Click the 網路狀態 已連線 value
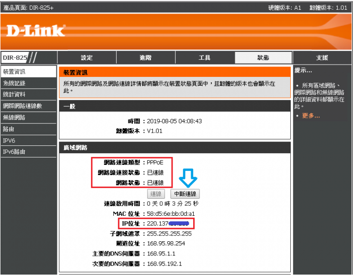The width and height of the screenshot is (353, 276). click(x=155, y=183)
